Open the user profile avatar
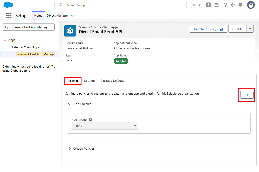259x172 pixels. tap(251, 5)
